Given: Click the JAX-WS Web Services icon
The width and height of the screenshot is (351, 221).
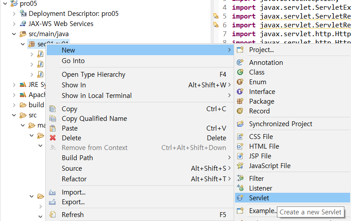Looking at the screenshot, I should pyautogui.click(x=23, y=23).
